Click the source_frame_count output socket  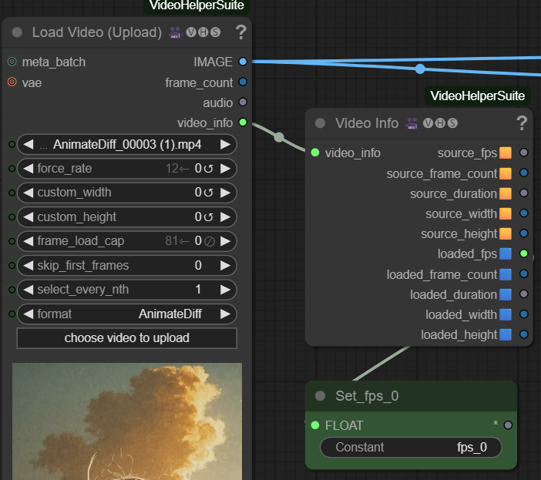point(524,173)
